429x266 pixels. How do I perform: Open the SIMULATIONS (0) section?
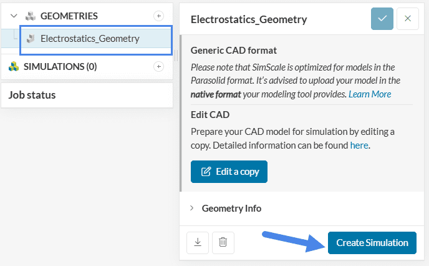(60, 66)
